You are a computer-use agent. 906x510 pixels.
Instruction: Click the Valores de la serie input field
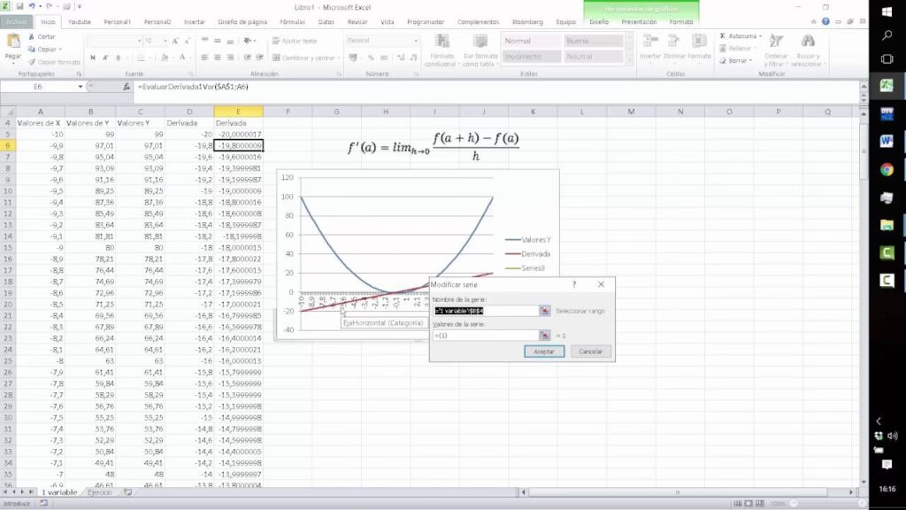485,335
